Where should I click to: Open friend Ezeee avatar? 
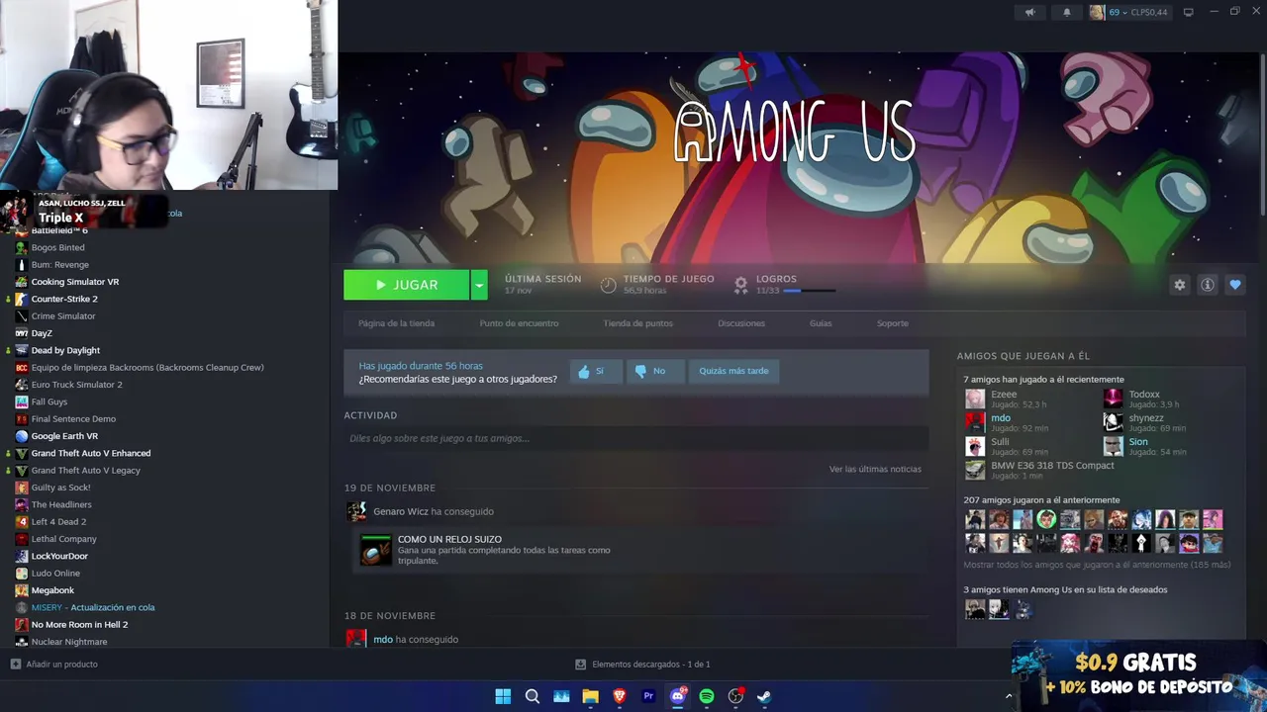point(975,399)
